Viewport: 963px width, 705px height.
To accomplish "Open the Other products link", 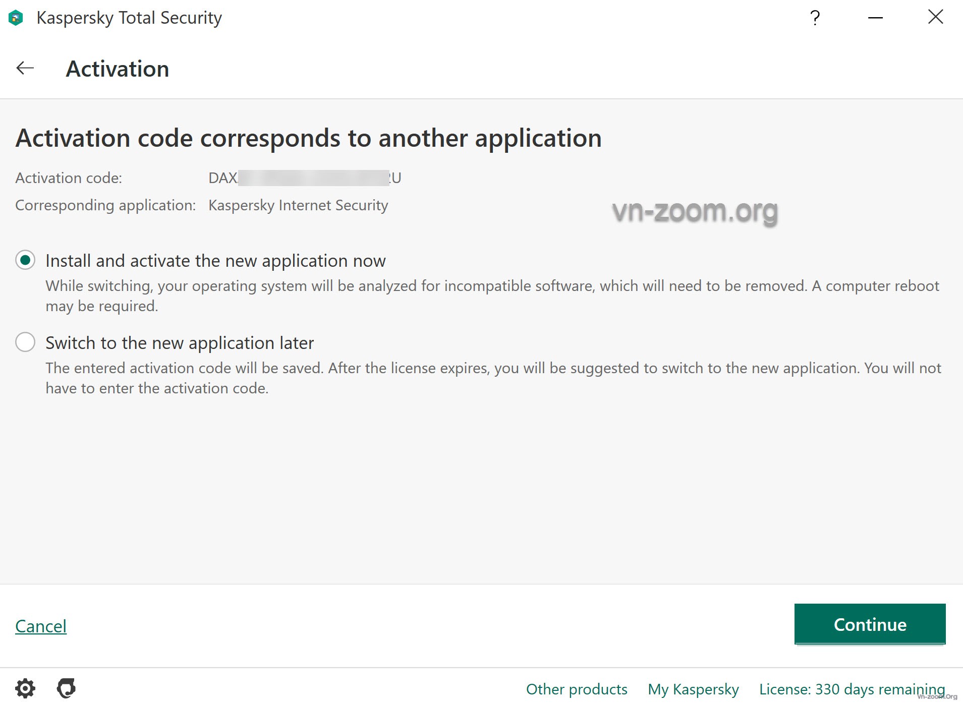I will pos(577,689).
